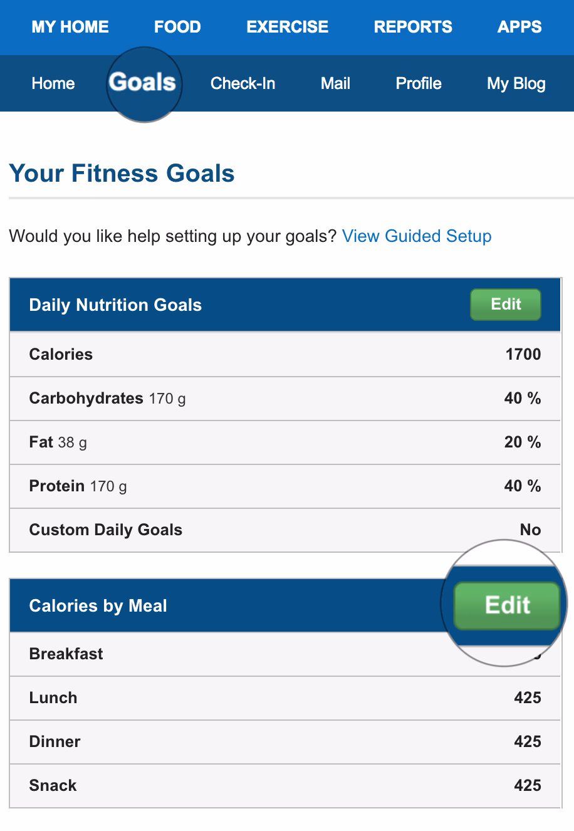Click the Calories row value 1700
Screen dimensions: 574x831
point(523,355)
